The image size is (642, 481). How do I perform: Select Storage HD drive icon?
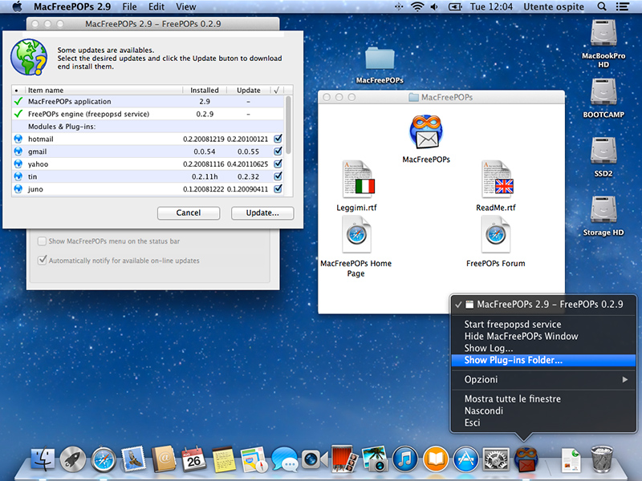click(x=603, y=210)
